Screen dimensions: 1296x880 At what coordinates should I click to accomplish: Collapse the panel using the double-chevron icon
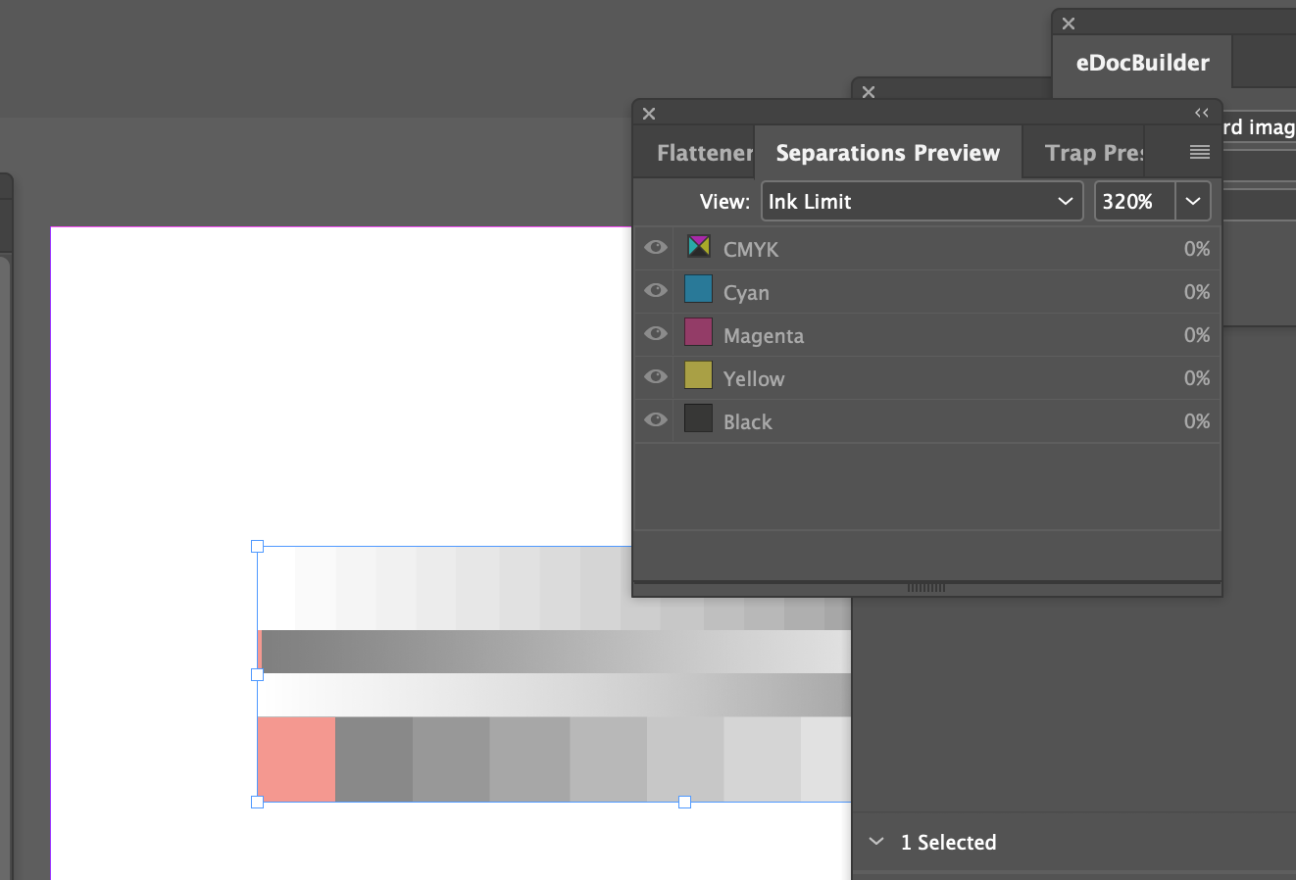[x=1202, y=113]
